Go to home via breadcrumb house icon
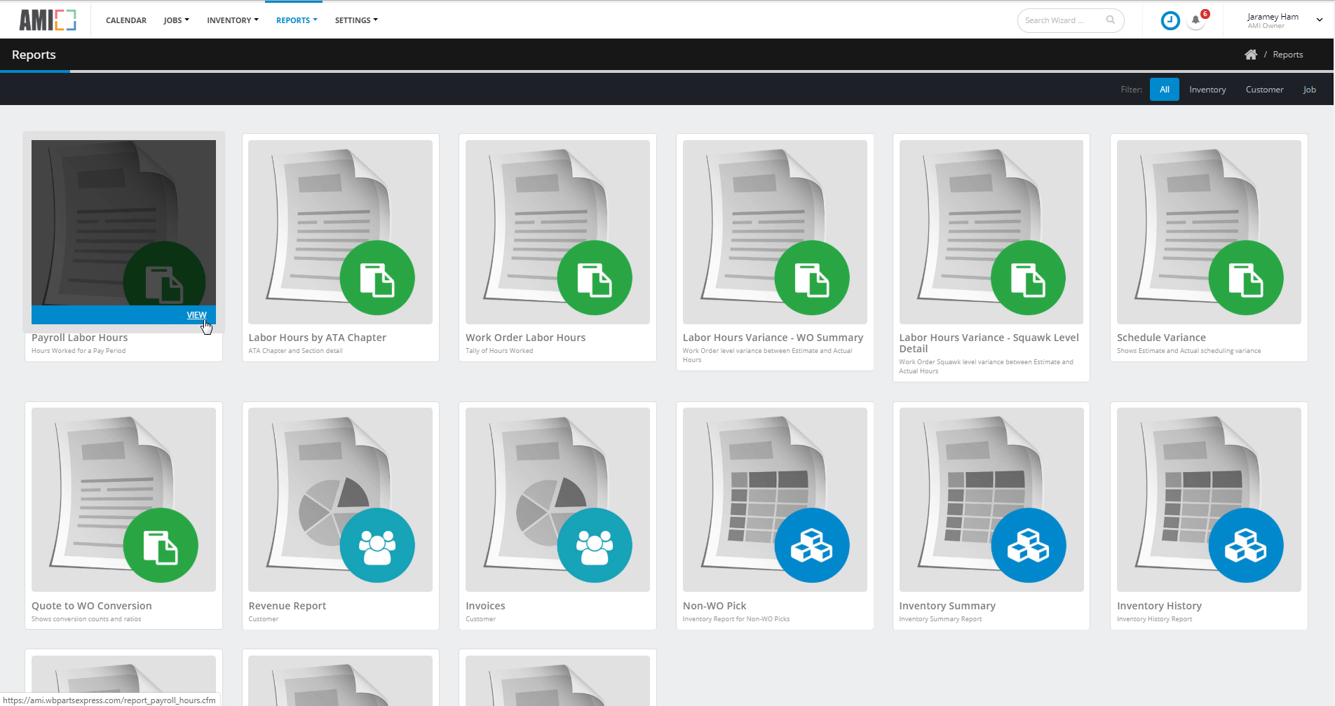This screenshot has height=706, width=1335. click(x=1251, y=55)
